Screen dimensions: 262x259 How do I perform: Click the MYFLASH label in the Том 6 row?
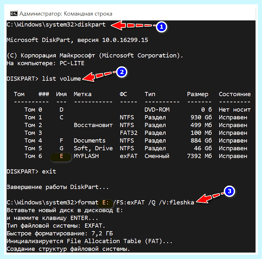pyautogui.click(x=86, y=156)
